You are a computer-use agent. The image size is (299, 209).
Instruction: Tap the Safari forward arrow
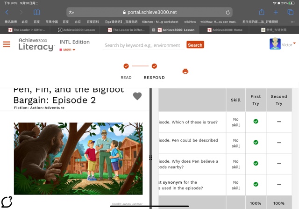21,12
